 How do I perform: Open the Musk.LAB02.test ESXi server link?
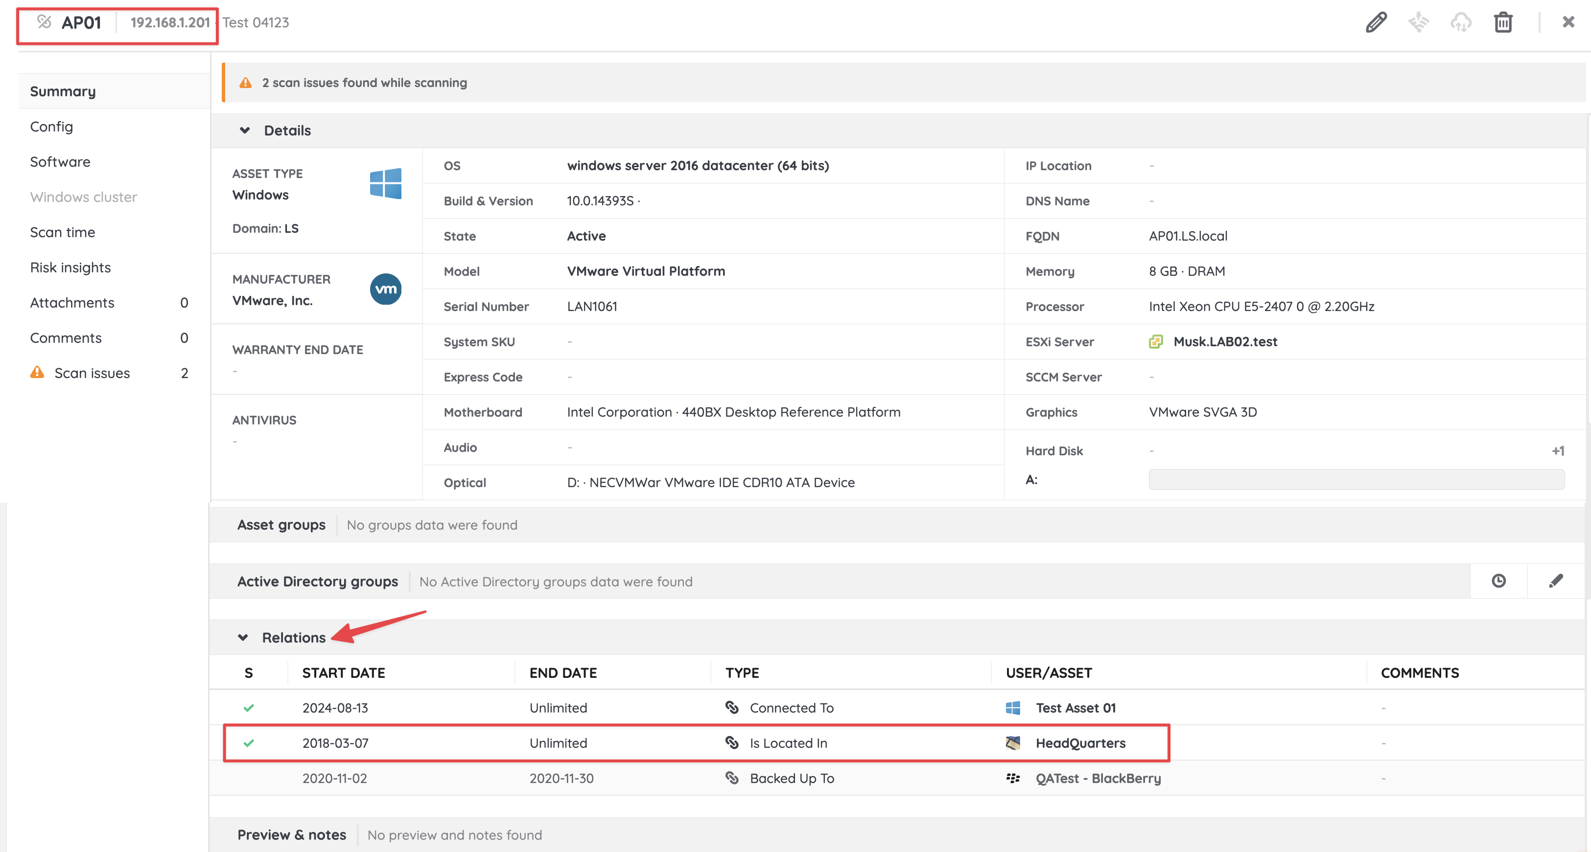click(1225, 342)
